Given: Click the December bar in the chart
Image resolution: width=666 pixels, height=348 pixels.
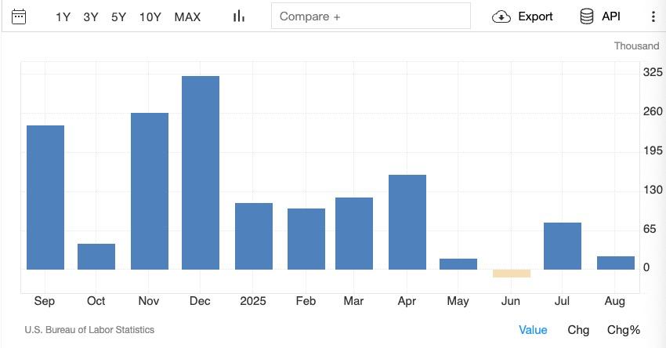Looking at the screenshot, I should [x=201, y=172].
